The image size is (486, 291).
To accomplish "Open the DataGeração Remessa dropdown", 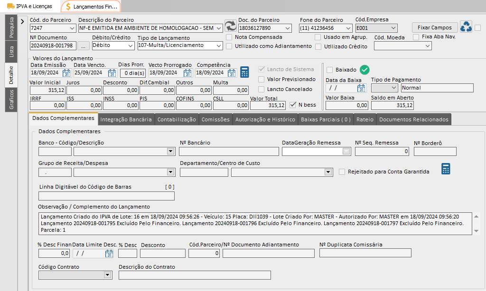I will coord(346,151).
